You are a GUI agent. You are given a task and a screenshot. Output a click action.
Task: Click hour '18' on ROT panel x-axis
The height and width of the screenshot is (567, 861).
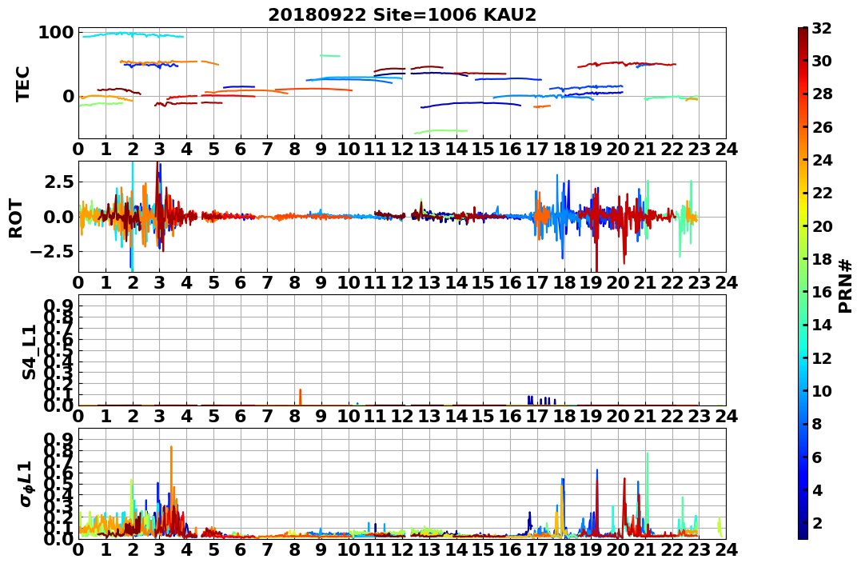pyautogui.click(x=564, y=283)
